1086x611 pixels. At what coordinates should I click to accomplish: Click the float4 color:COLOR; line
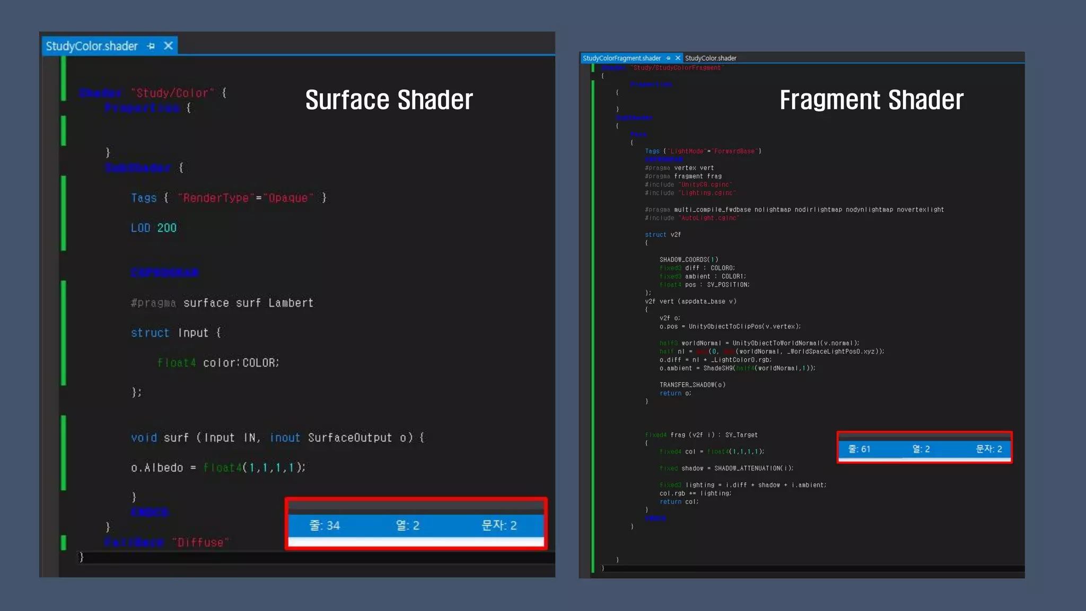point(218,363)
